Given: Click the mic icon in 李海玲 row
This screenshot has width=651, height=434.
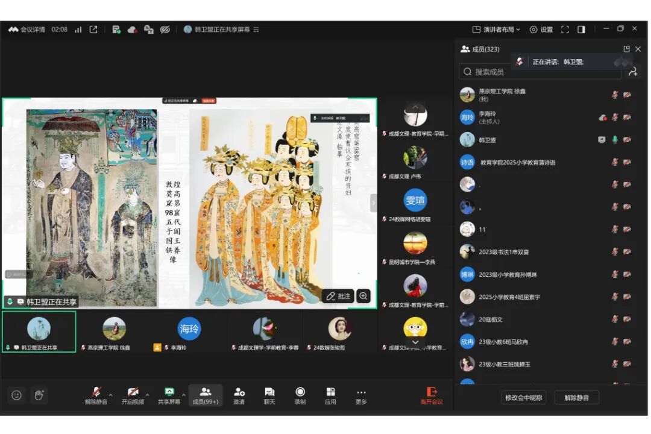Looking at the screenshot, I should tap(615, 118).
